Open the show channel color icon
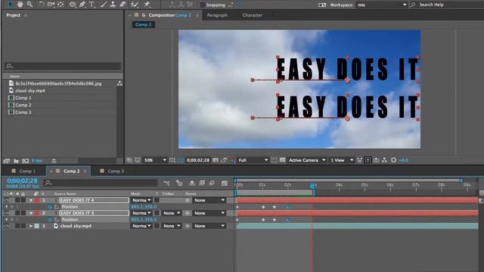This screenshot has height=272, width=484. 232,160
